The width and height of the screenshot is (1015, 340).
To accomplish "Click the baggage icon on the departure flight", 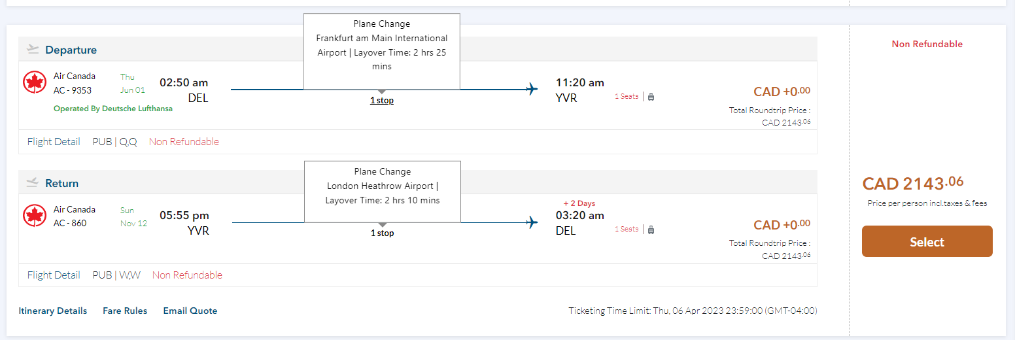I will [x=651, y=97].
